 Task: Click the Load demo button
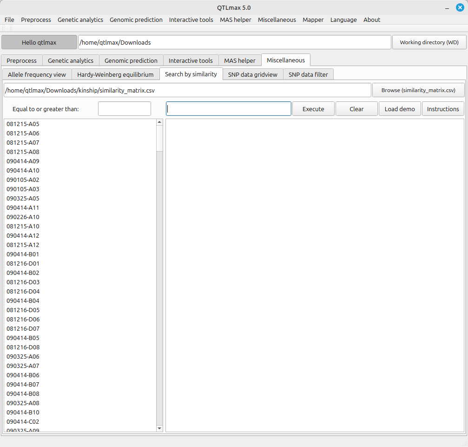[x=400, y=109]
